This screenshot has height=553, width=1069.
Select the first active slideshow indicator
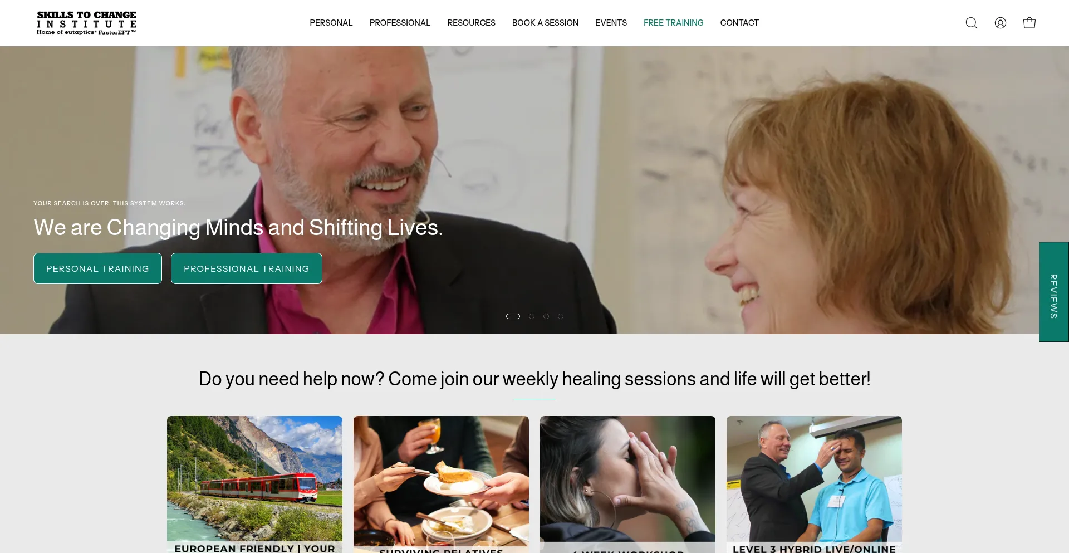[x=513, y=316]
